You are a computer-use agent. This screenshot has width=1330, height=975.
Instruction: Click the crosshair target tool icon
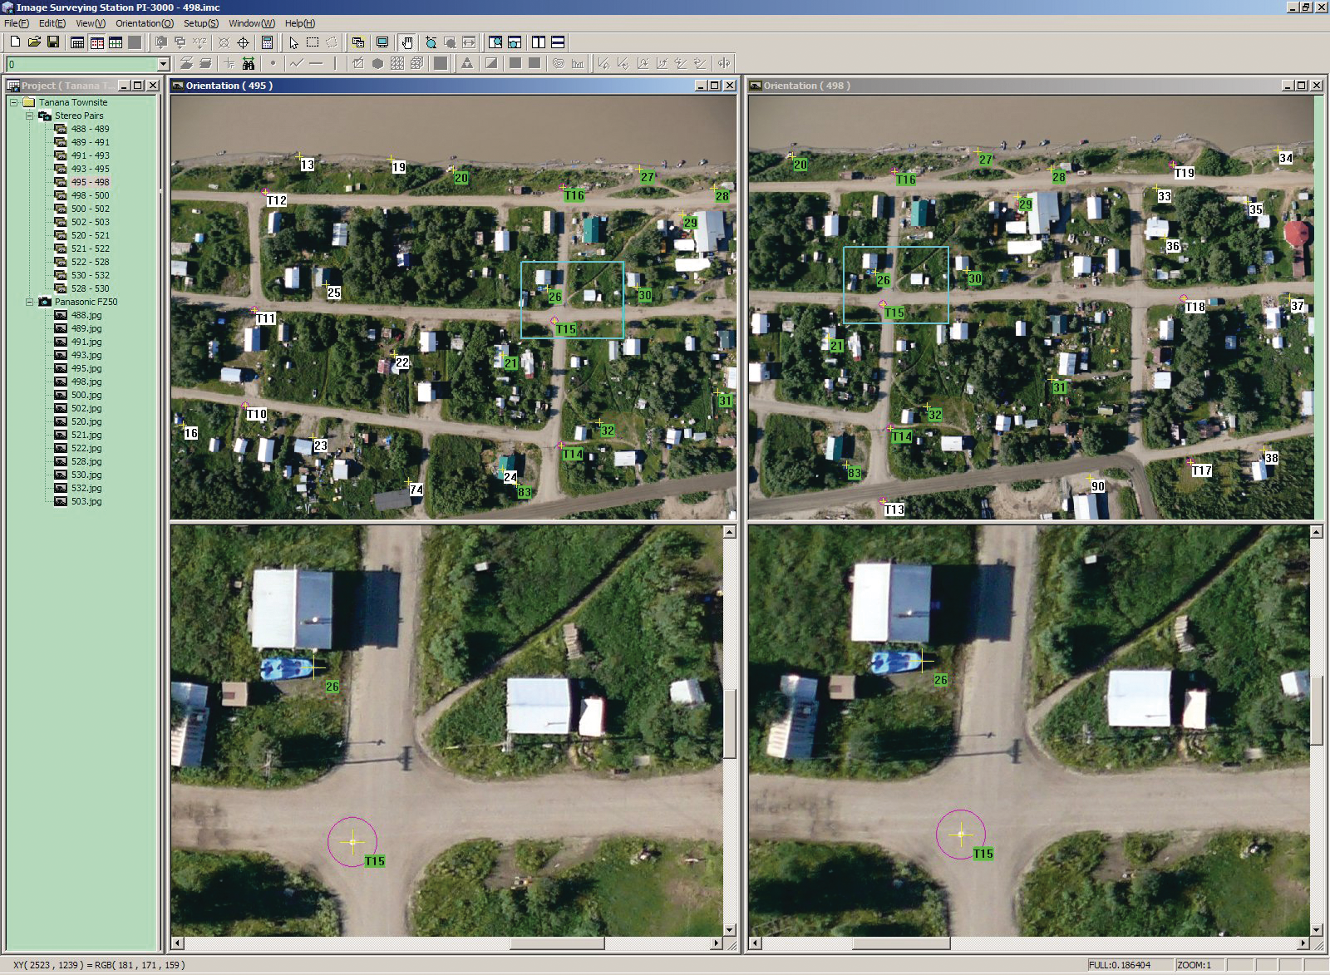244,42
